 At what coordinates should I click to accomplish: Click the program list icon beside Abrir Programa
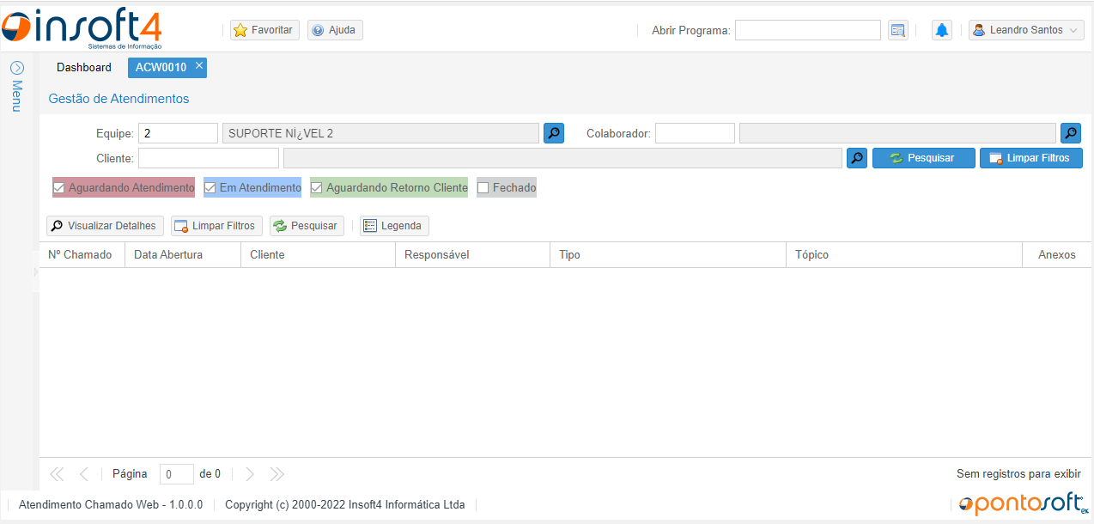[898, 30]
